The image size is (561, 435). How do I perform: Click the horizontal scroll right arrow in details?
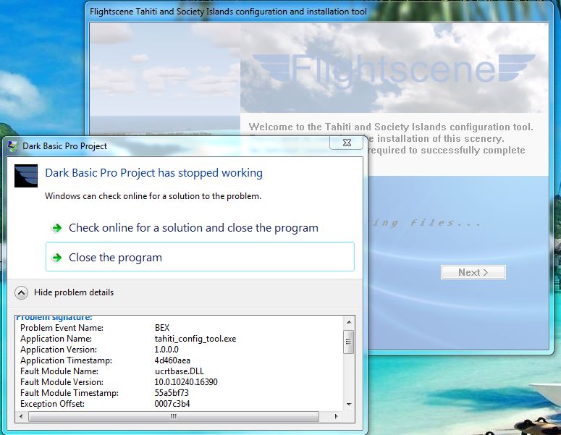pyautogui.click(x=336, y=416)
